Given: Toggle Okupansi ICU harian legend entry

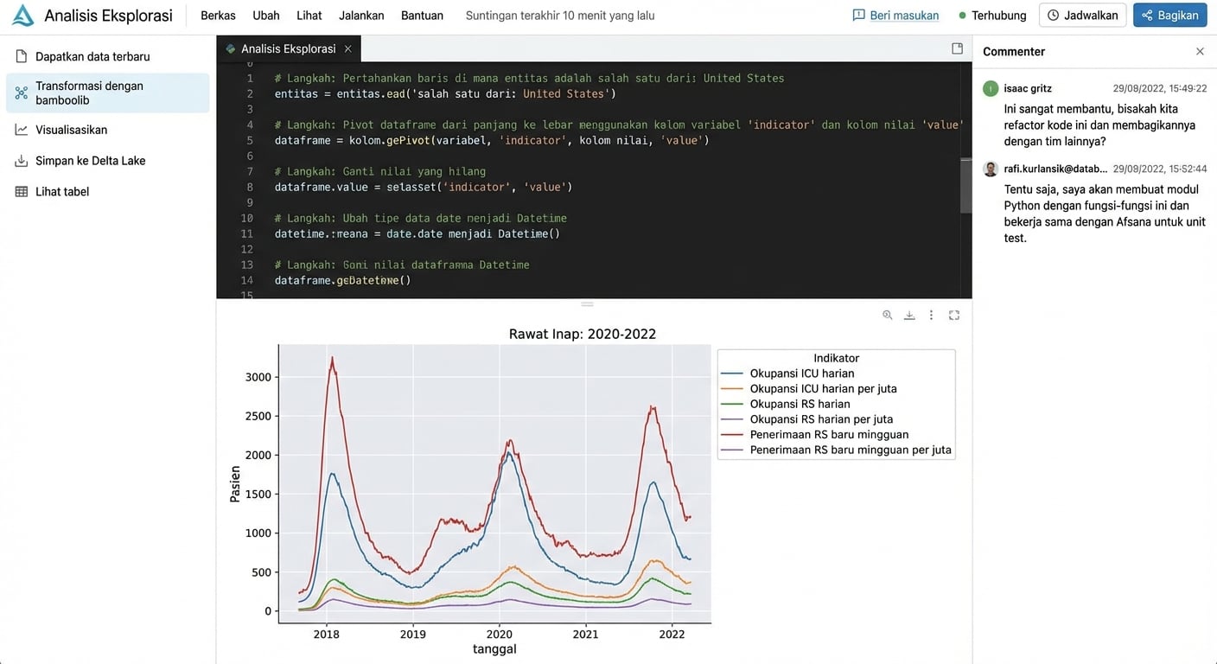Looking at the screenshot, I should (801, 373).
